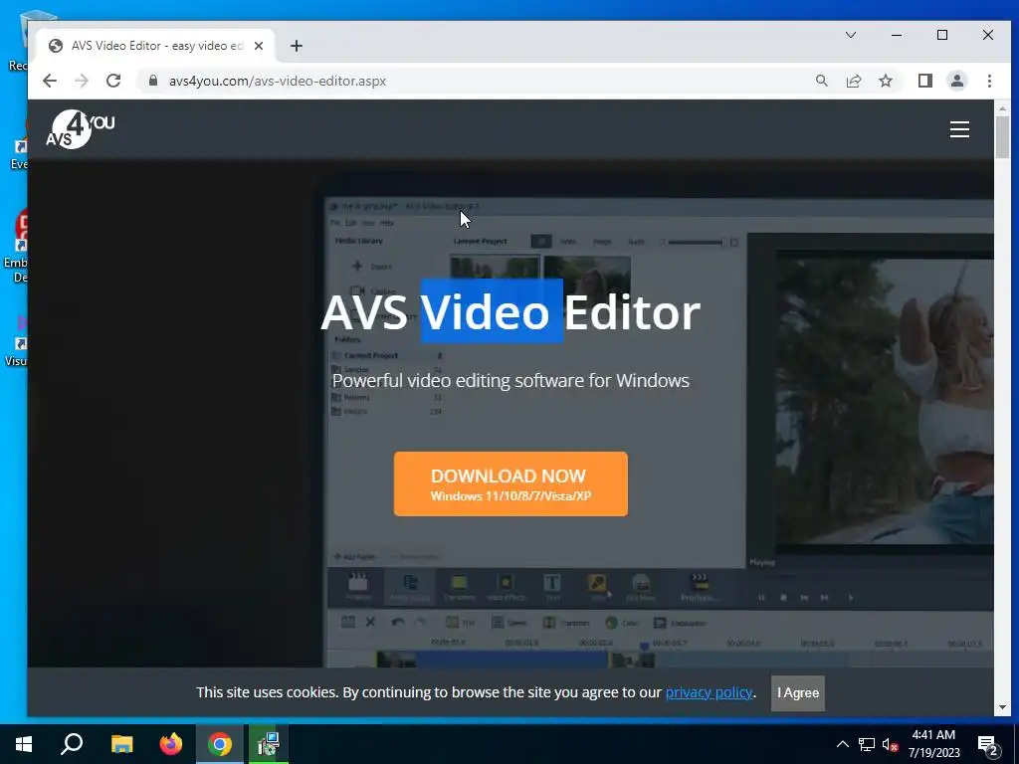Click the Chrome forward arrow
Viewport: 1019px width, 764px height.
click(x=82, y=81)
